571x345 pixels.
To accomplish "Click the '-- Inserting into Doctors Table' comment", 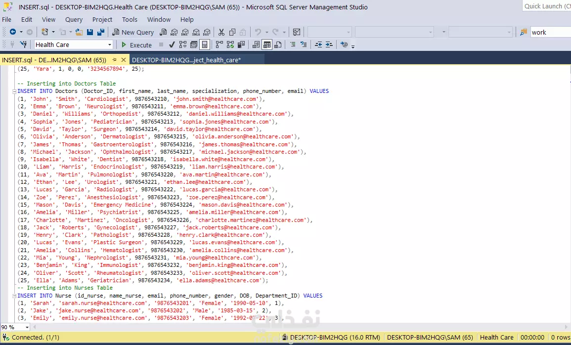I will (67, 84).
